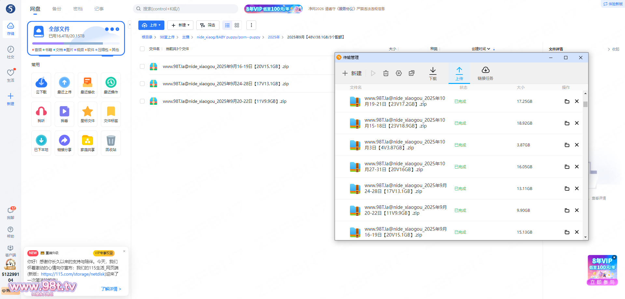This screenshot has width=625, height=299.
Task: Switch to the 下载 tab in transfer manager
Action: (433, 74)
